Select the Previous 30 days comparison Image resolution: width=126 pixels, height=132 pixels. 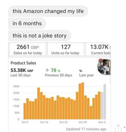(59, 73)
